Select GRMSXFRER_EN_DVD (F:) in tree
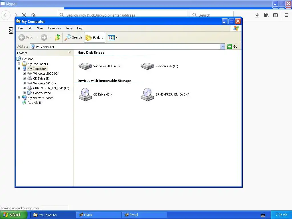Viewport: 292px width, 219px height. pos(51,88)
